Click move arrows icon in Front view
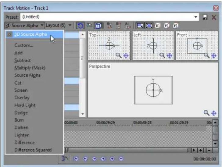 pos(214,56)
